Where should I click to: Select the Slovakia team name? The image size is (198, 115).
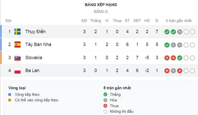pyautogui.click(x=34, y=58)
